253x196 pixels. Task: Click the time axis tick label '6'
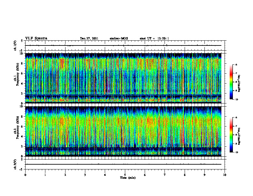145,175
